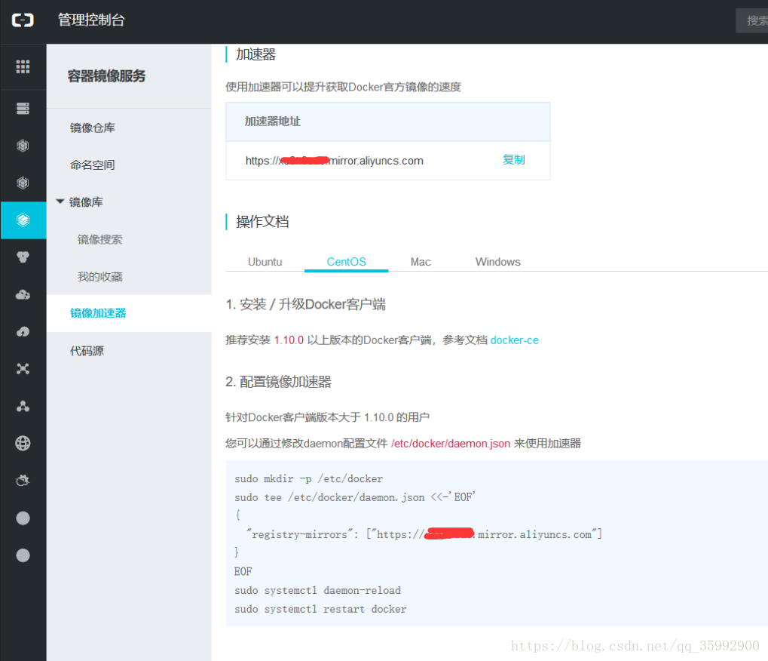Click the 管理控制台 title in header
This screenshot has width=768, height=661.
pos(92,20)
